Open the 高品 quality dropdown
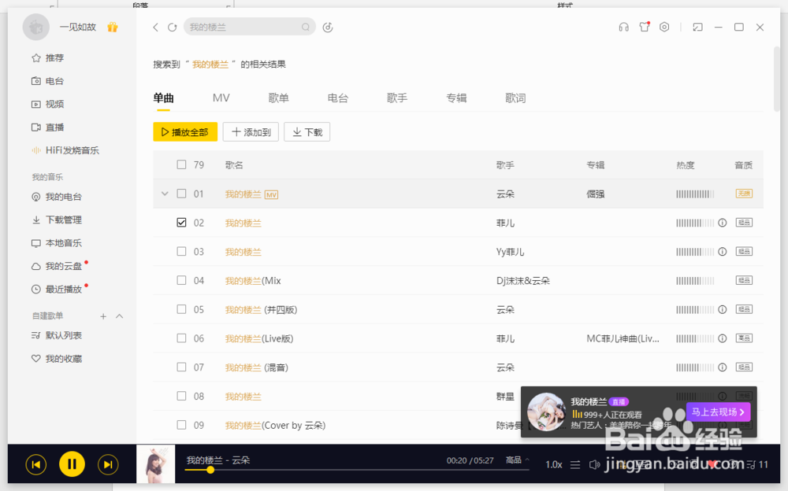 click(517, 460)
